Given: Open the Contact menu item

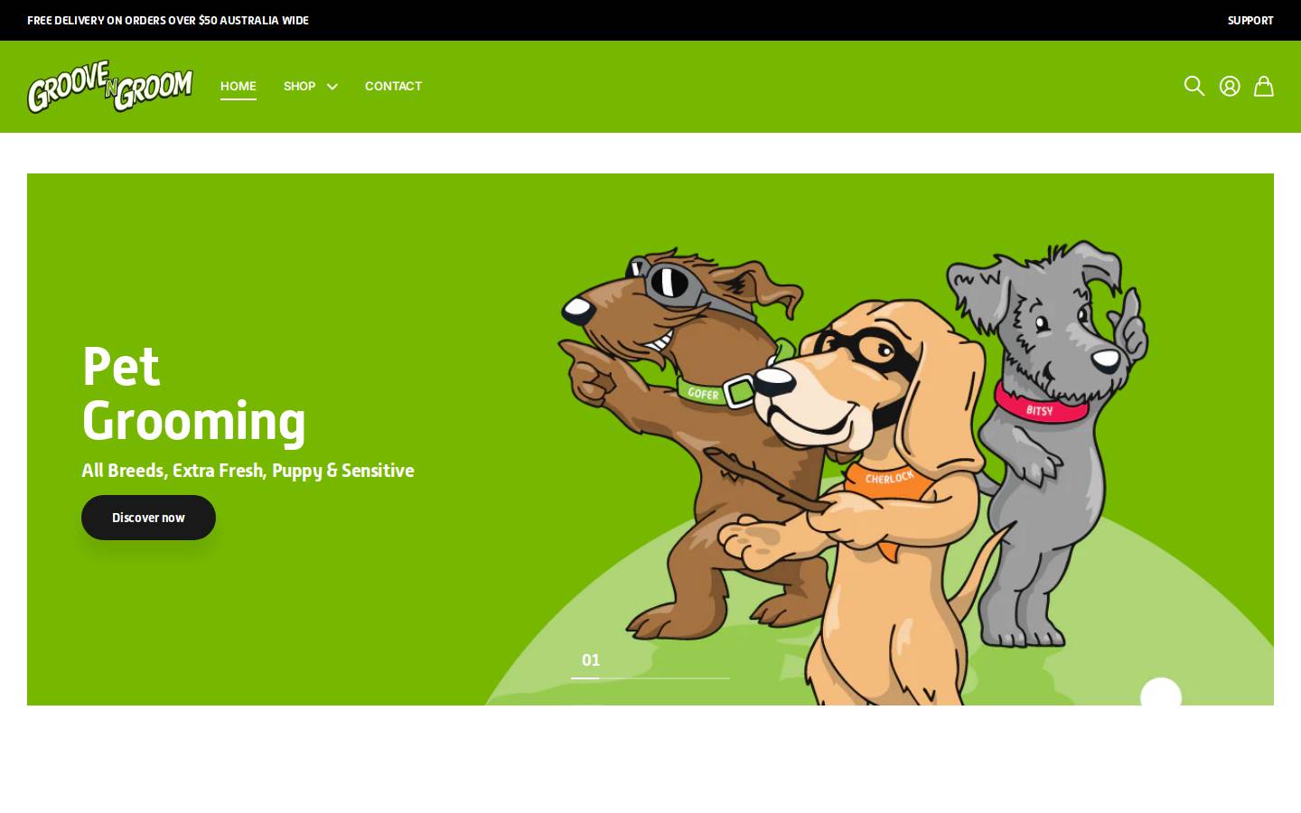Looking at the screenshot, I should coord(393,86).
